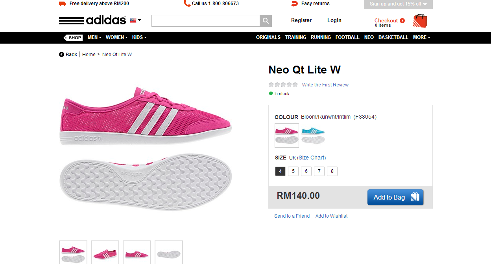Select UK size 7
Viewport: 491px width, 264px height.
click(x=319, y=171)
